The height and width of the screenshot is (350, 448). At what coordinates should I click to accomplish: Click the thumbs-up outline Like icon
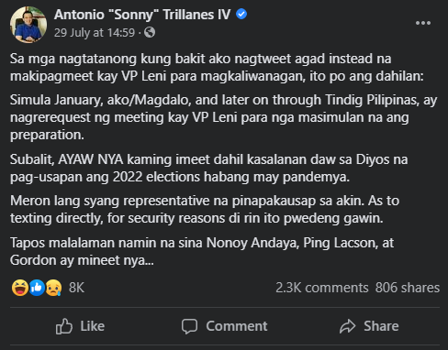tap(64, 326)
